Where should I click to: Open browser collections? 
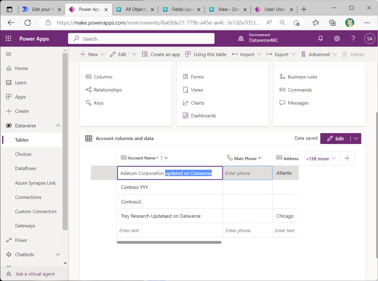click(333, 22)
